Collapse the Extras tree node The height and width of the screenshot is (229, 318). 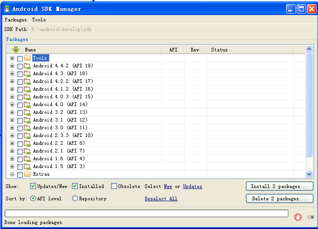(12, 174)
